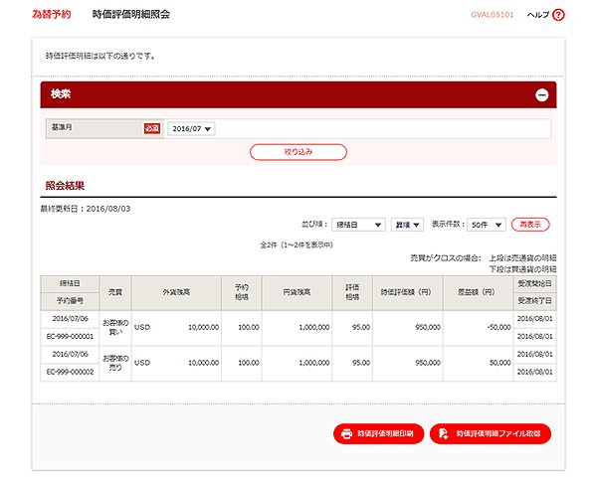Click the GVAL05101 screen ID
This screenshot has width=597, height=486.
[x=492, y=15]
